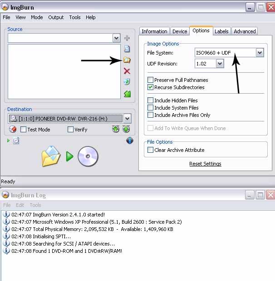This screenshot has height=281, width=275.
Task: Open the UDF Revision dropdown arrow
Action: (x=220, y=64)
